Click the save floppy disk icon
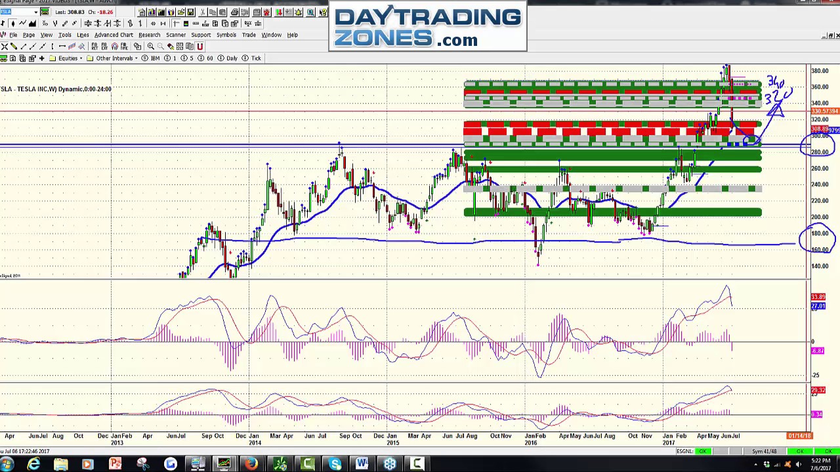The width and height of the screenshot is (840, 472). click(x=190, y=12)
